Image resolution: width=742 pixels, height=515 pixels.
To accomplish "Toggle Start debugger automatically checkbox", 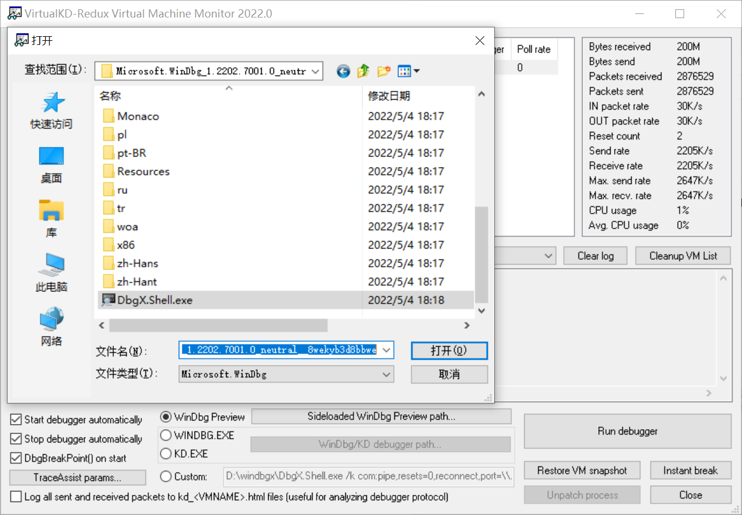I will [16, 420].
